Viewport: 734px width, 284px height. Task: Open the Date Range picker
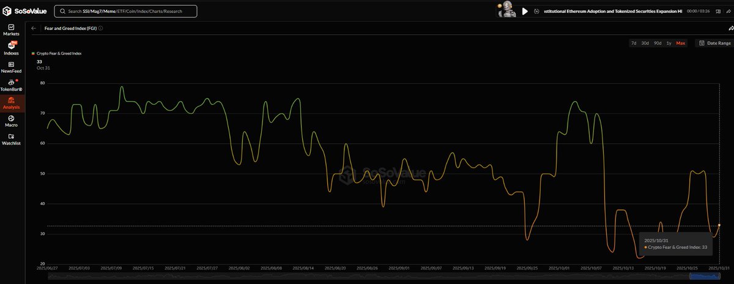point(714,43)
